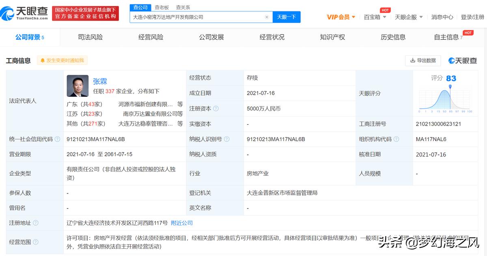Image resolution: width=487 pixels, height=256 pixels.
Task: Switch to the 司法风险 tab
Action: [90, 37]
